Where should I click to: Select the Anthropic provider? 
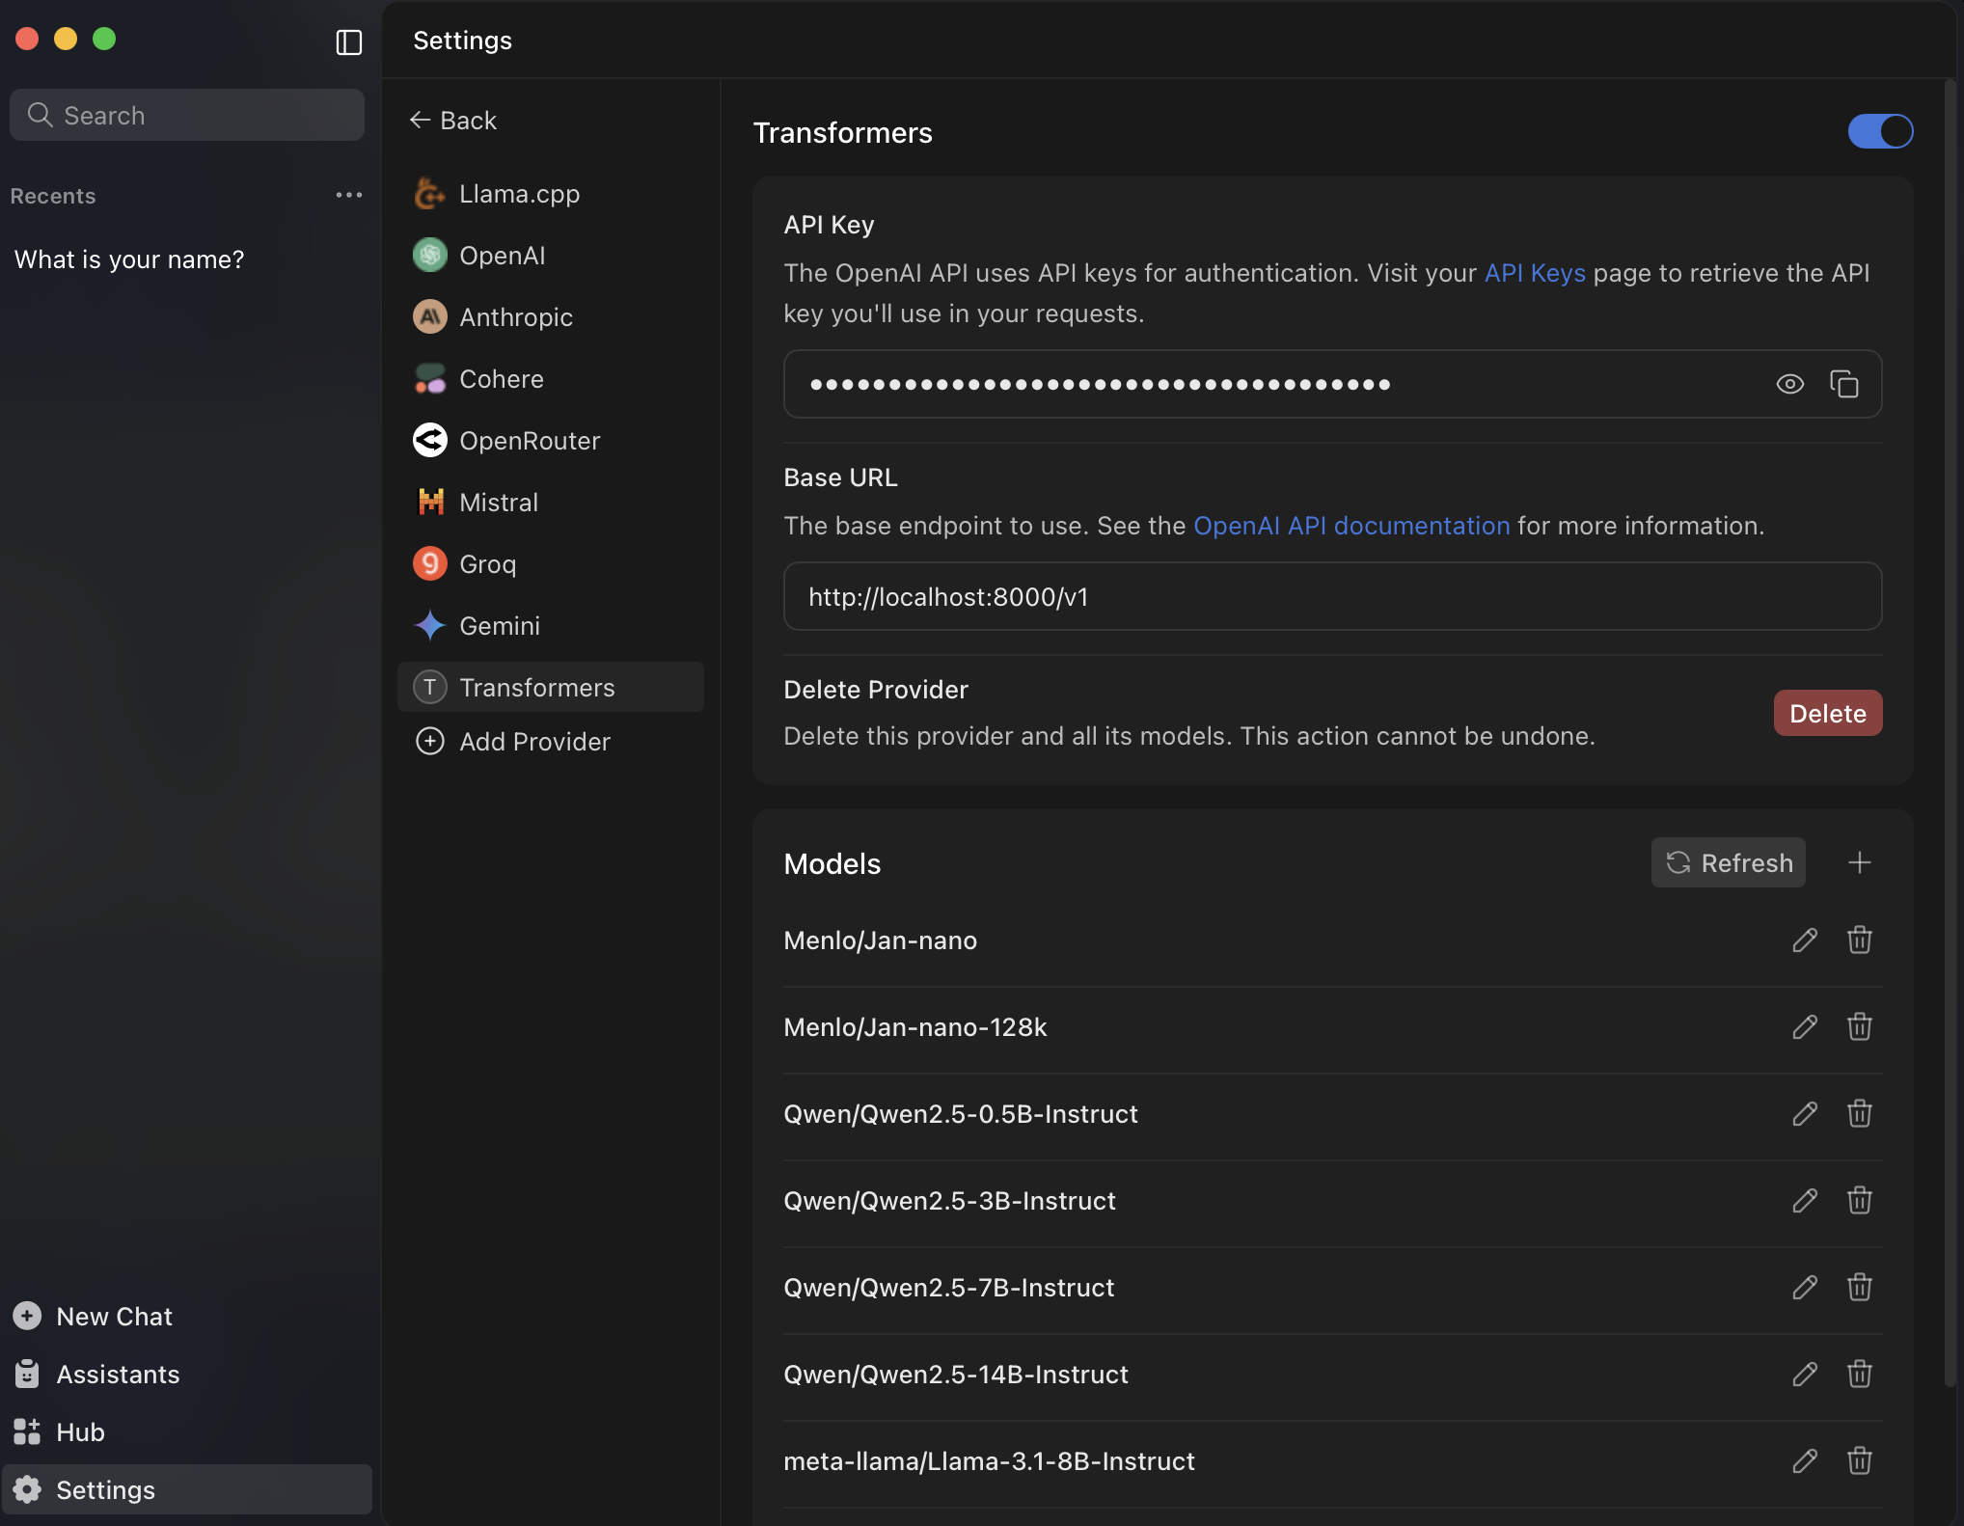point(515,316)
